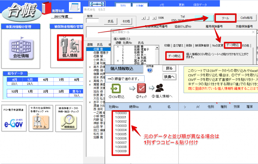Switch to the 印刷 tab
The width and height of the screenshot is (258, 164).
pos(167,46)
